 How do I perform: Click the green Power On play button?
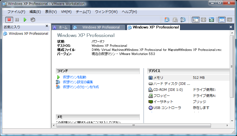25,20
